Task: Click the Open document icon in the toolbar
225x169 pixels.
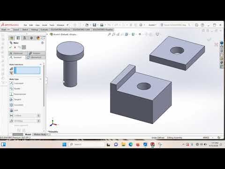Action: pos(87,25)
